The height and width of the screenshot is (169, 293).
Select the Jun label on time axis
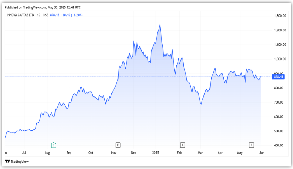coord(261,153)
